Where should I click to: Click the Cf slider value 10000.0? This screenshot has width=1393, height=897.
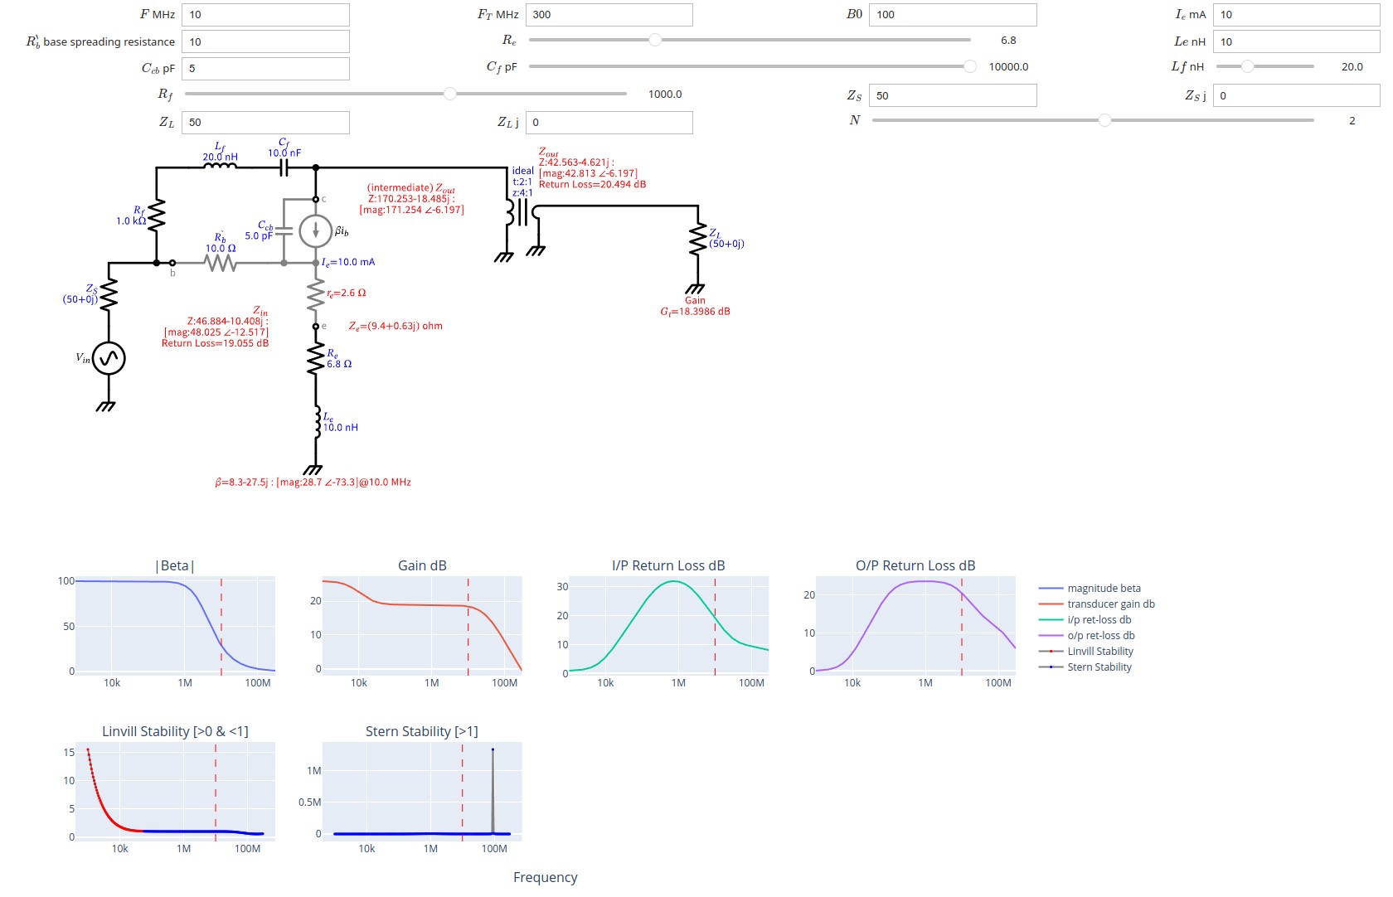(x=1008, y=66)
